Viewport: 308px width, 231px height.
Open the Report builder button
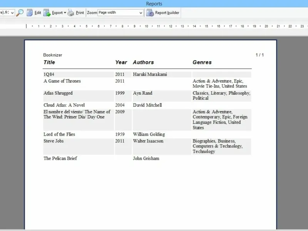point(163,13)
